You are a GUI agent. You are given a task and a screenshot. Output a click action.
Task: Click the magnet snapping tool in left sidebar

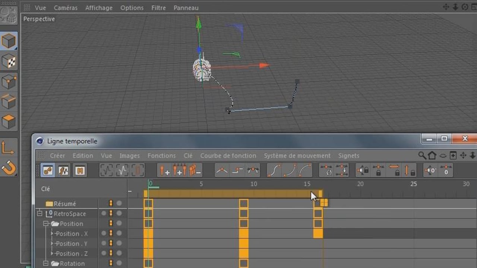(8, 168)
